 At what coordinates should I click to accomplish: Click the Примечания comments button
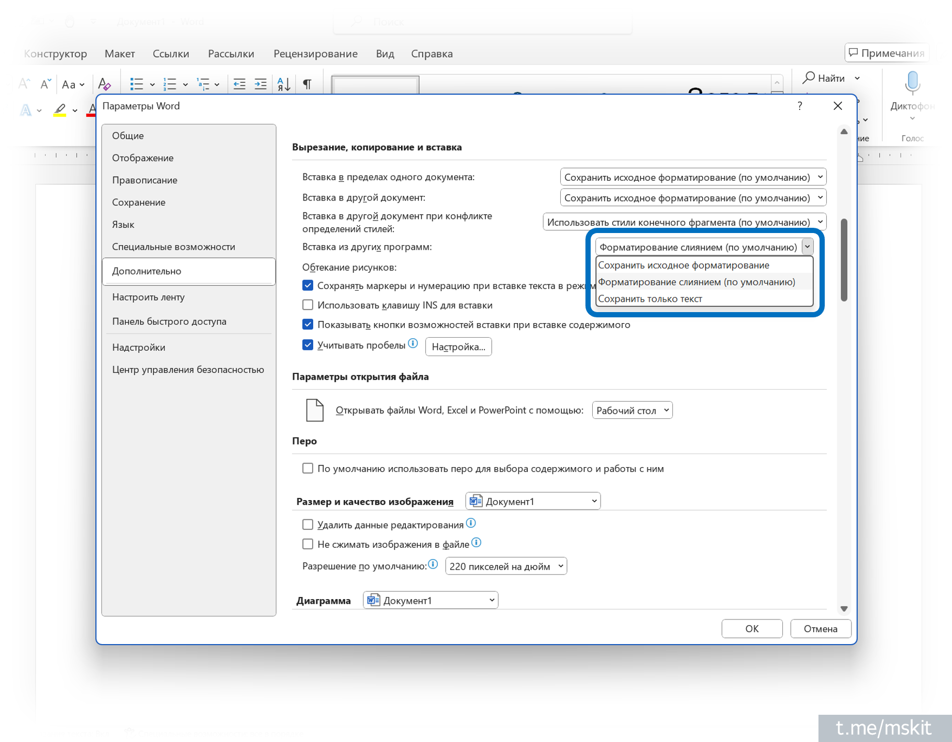(886, 53)
